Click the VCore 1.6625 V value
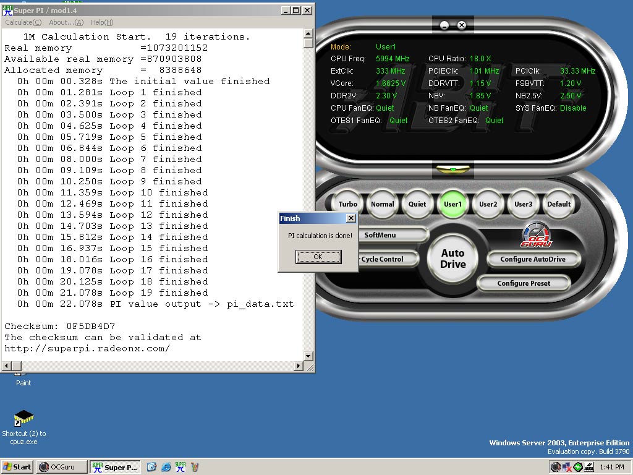Screen dimensions: 633x475 391,83
